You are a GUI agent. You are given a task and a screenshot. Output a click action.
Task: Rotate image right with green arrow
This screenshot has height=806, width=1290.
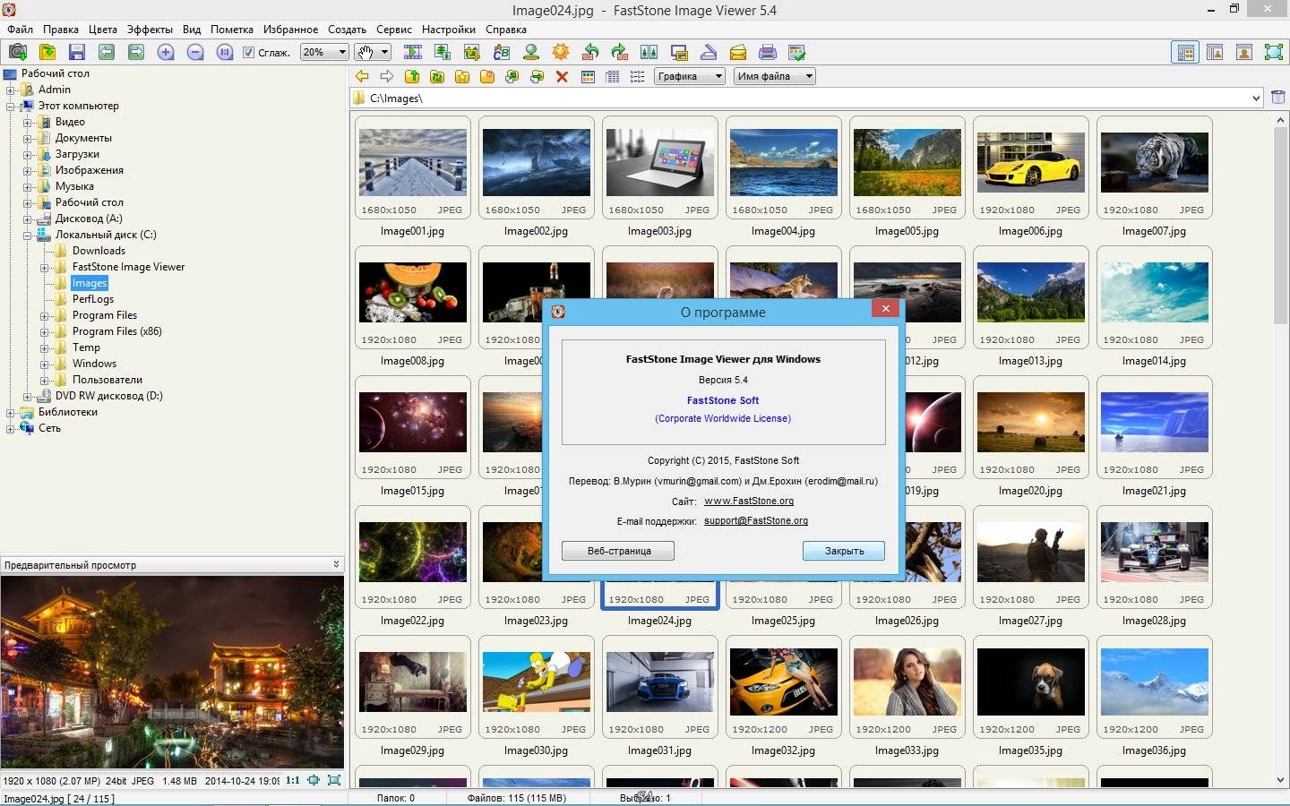click(x=620, y=52)
